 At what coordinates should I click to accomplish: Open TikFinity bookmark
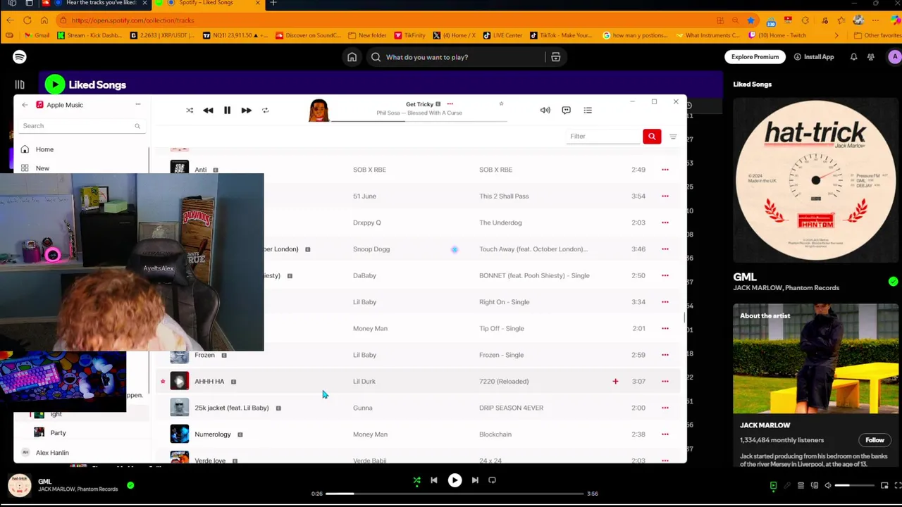pyautogui.click(x=409, y=35)
